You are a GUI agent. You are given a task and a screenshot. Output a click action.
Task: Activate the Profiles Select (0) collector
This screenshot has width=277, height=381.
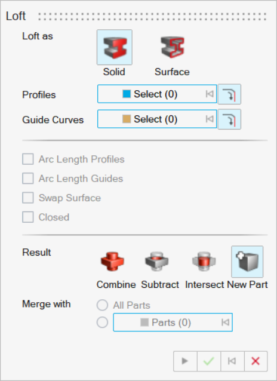pos(157,94)
